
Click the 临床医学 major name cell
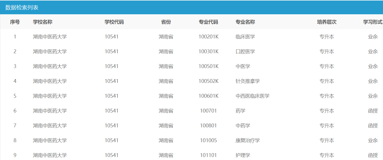(x=245, y=37)
